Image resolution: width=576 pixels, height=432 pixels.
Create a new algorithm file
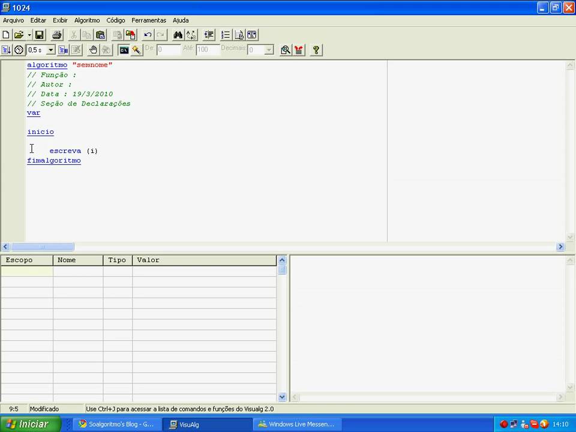tap(6, 35)
